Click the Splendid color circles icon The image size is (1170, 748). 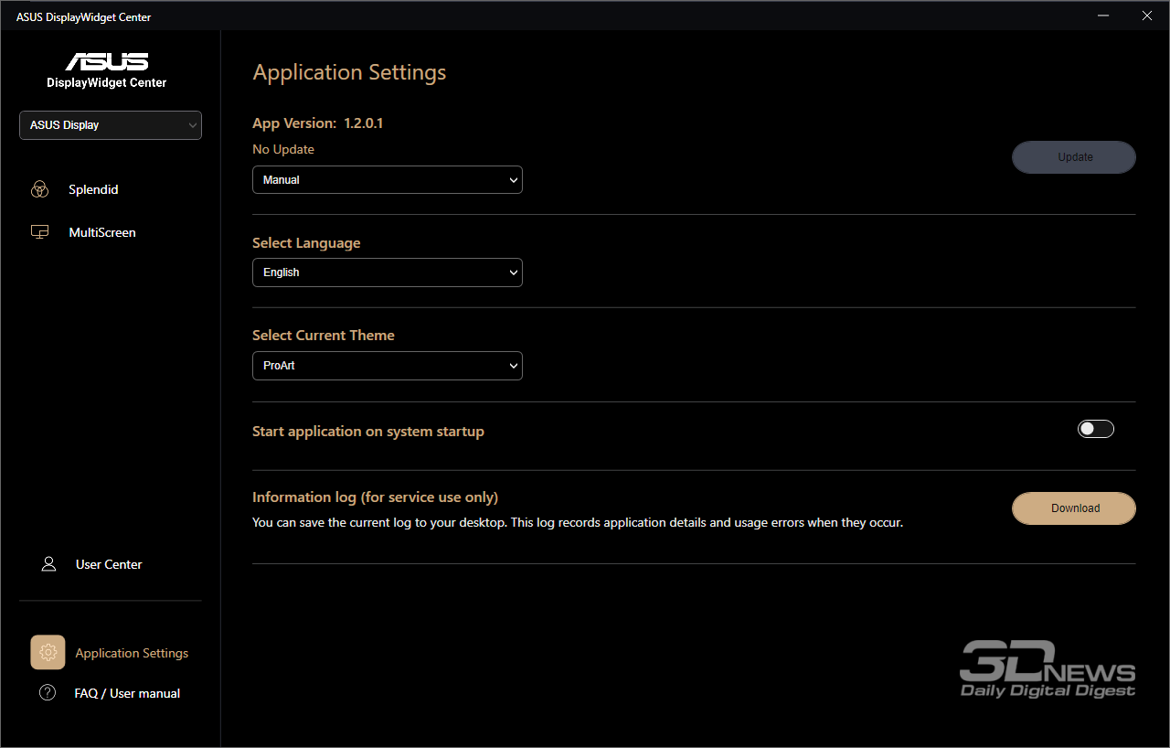click(39, 189)
